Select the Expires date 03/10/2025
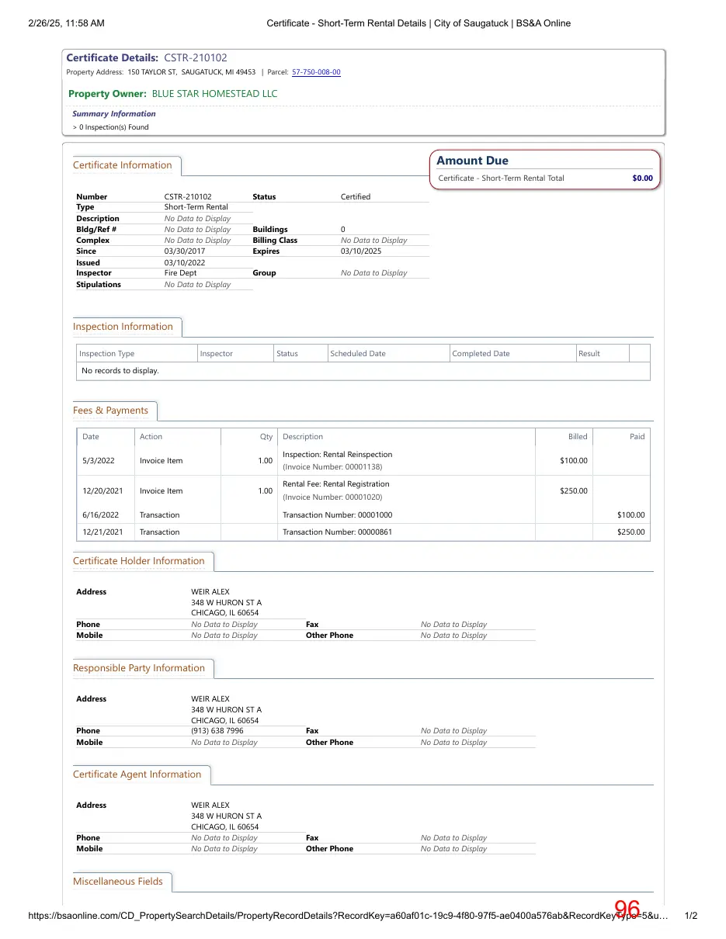Image resolution: width=726 pixels, height=939 pixels. [361, 251]
